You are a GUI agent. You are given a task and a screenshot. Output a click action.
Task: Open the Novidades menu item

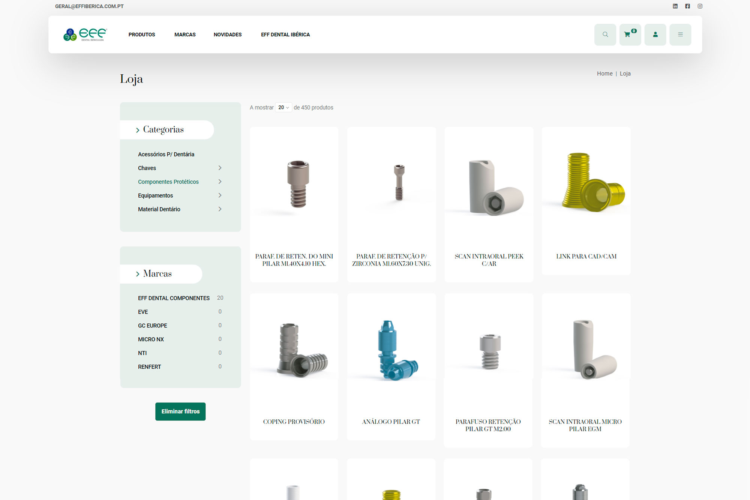pos(227,35)
